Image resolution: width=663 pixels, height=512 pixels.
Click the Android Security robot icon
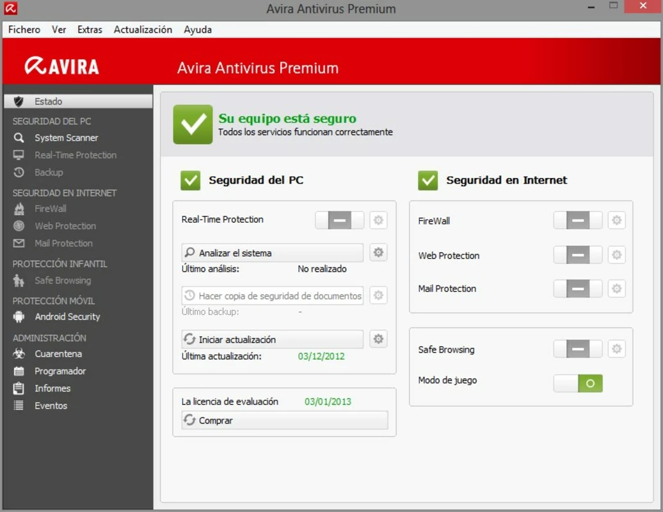[19, 317]
